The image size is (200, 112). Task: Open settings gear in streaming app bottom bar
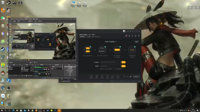(130, 77)
